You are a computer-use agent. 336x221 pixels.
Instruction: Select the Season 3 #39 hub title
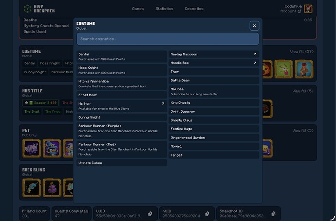(x=40, y=103)
